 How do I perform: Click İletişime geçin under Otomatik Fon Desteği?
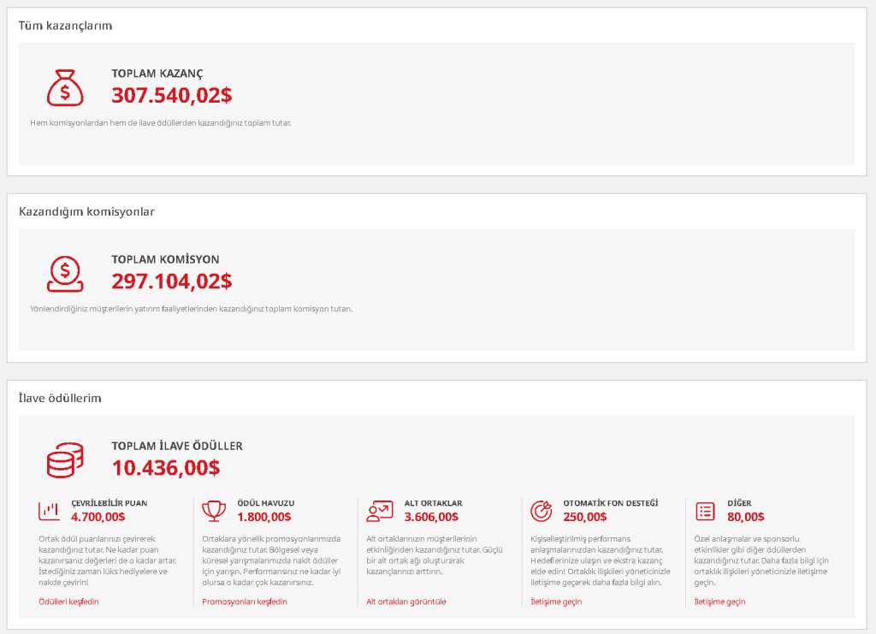556,601
